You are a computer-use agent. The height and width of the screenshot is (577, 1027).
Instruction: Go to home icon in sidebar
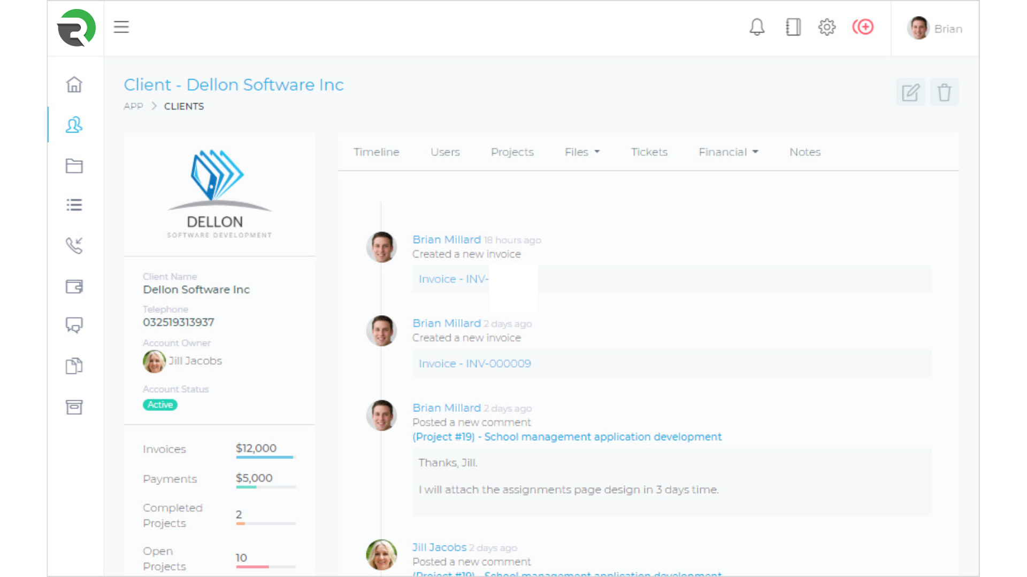(x=74, y=84)
